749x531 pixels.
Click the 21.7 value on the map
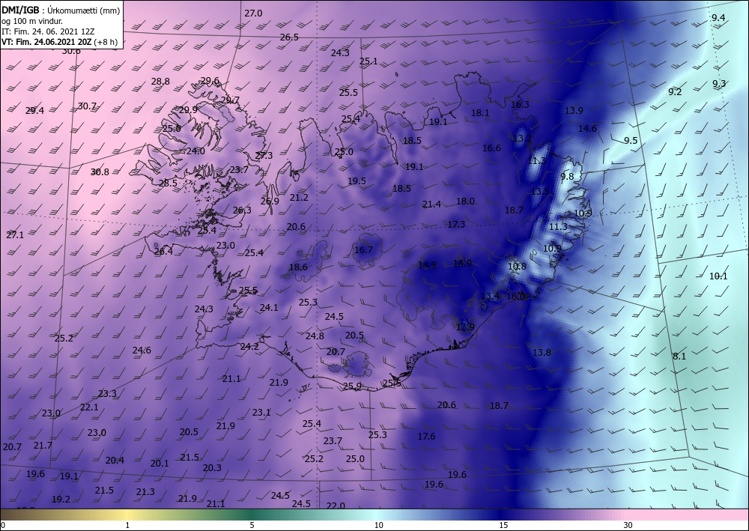(x=43, y=445)
